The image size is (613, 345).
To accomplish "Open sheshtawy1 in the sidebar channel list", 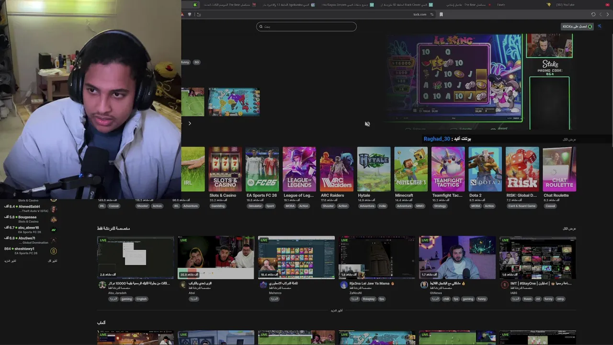I will pyautogui.click(x=31, y=251).
